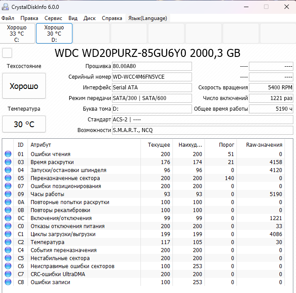Click status orb for Часы работы row
The width and height of the screenshot is (296, 293).
click(x=8, y=194)
